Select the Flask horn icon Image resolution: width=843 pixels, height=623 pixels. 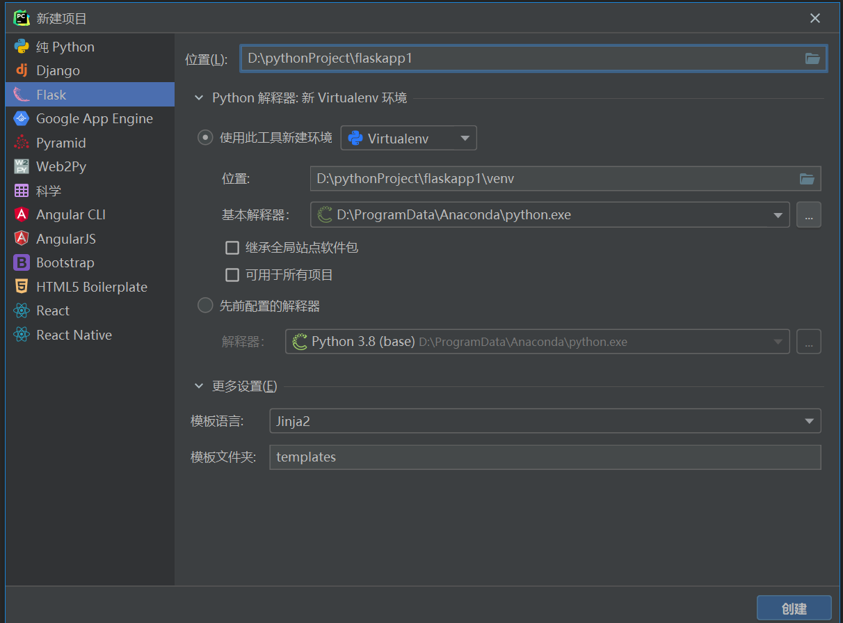click(x=22, y=95)
